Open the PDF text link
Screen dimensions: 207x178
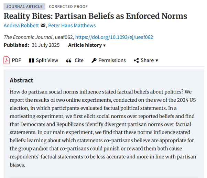tap(17, 60)
